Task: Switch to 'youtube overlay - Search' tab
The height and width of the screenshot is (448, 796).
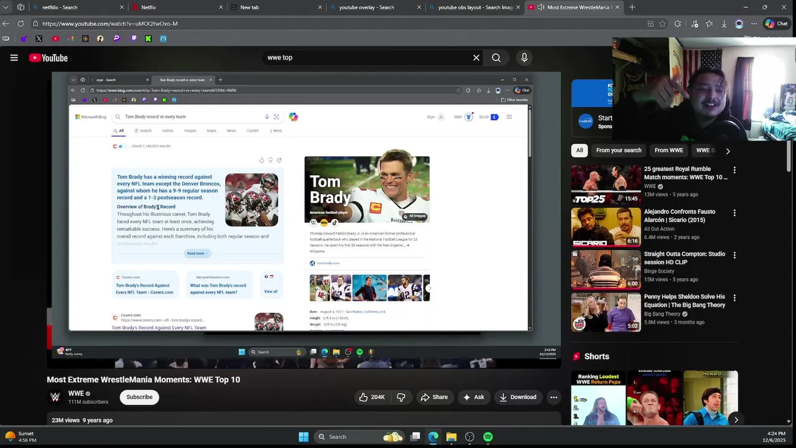Action: [x=376, y=7]
